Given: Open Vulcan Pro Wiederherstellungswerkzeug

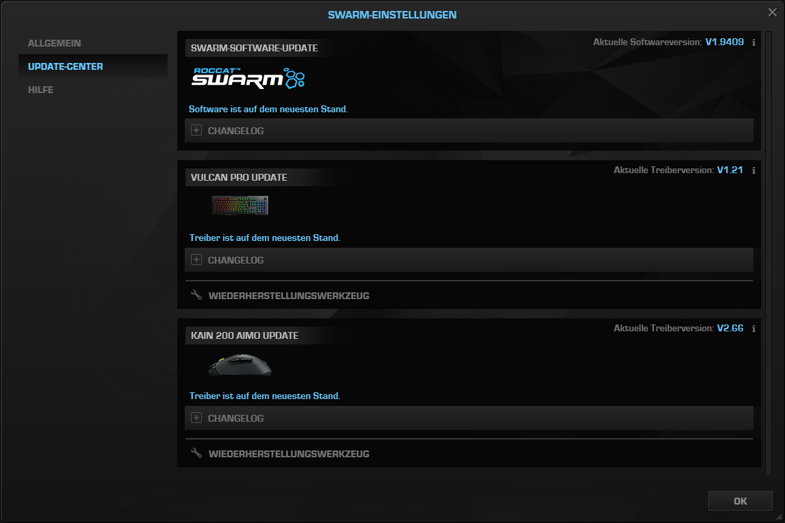Looking at the screenshot, I should [289, 296].
